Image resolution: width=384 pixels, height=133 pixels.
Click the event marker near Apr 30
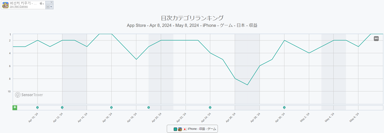pos(284,107)
